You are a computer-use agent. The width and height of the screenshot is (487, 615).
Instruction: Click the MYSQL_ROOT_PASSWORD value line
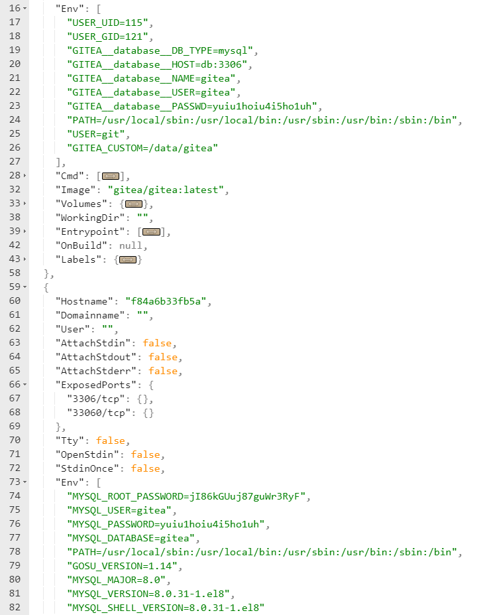click(188, 496)
